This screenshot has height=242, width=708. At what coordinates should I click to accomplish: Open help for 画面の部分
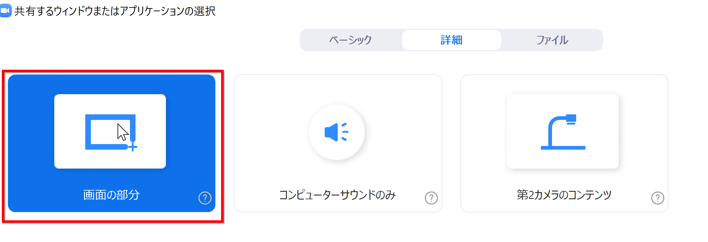(x=205, y=198)
